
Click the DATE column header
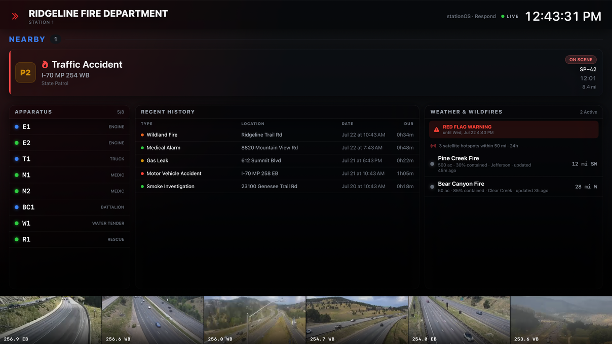(347, 123)
